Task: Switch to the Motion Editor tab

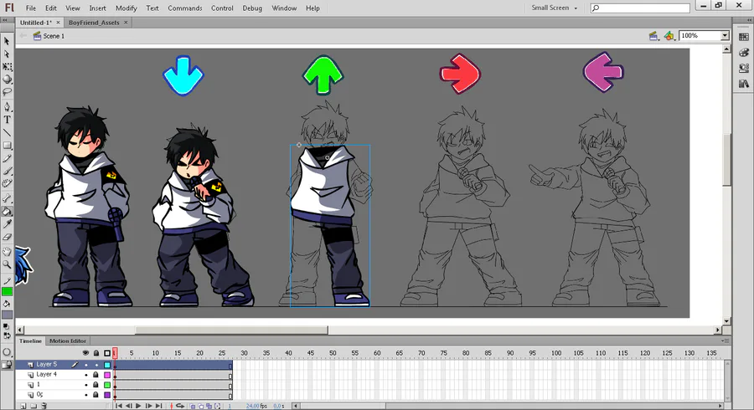Action: click(67, 341)
